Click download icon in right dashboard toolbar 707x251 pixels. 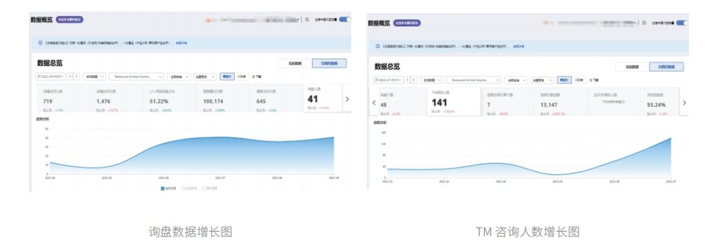[591, 80]
